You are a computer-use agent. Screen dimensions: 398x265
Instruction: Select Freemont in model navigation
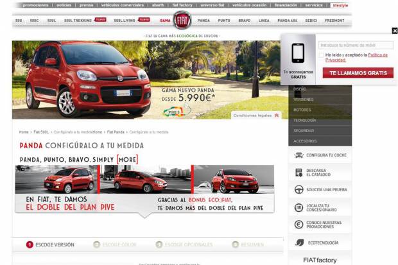334,21
